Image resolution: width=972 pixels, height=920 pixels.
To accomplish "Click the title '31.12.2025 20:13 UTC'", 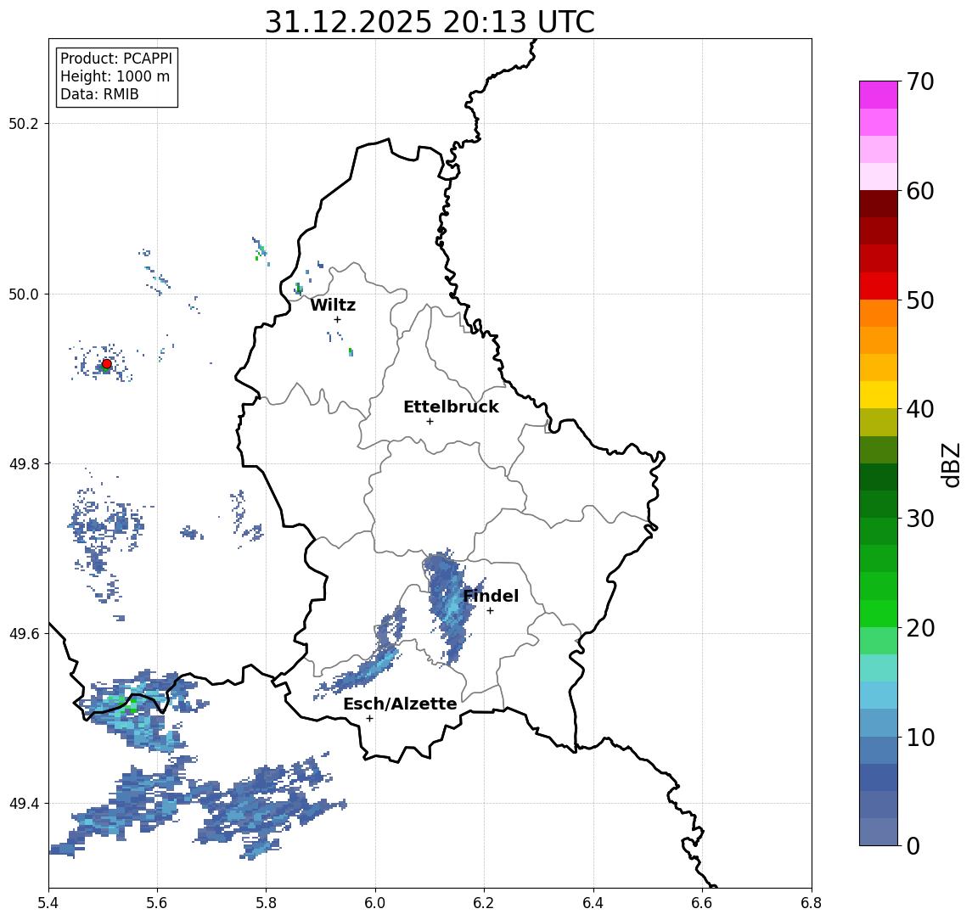I will [430, 22].
